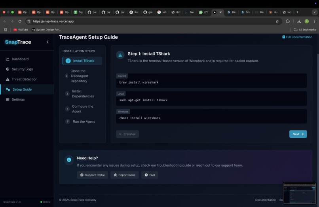Click the screenshot preview thumbnail

pyautogui.click(x=300, y=193)
